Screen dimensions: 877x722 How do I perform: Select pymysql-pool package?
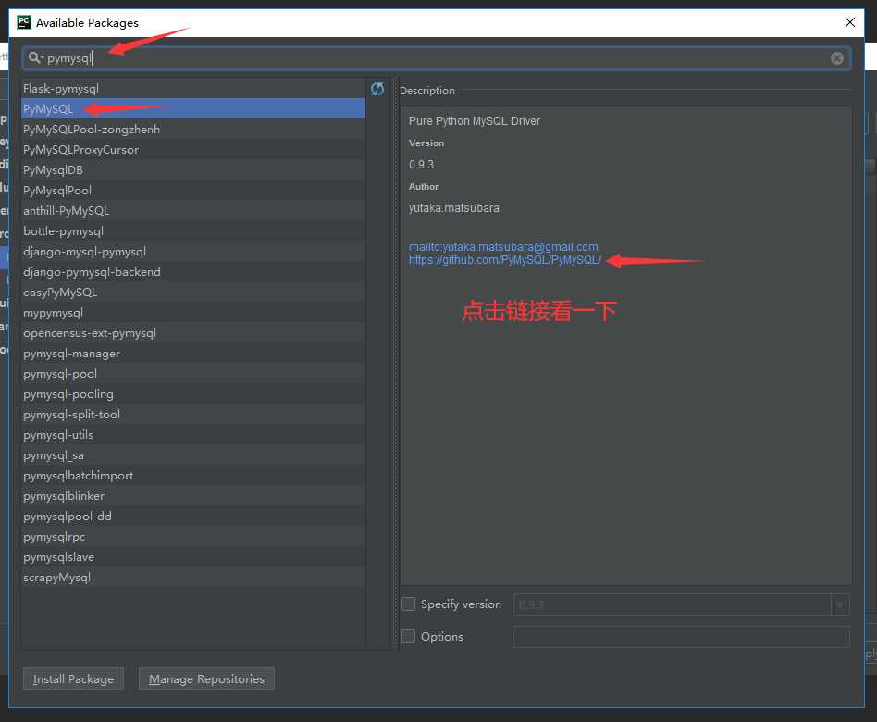coord(193,373)
